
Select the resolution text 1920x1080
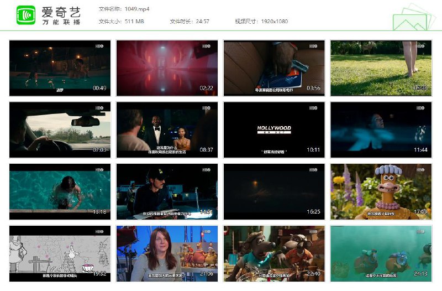[274, 21]
